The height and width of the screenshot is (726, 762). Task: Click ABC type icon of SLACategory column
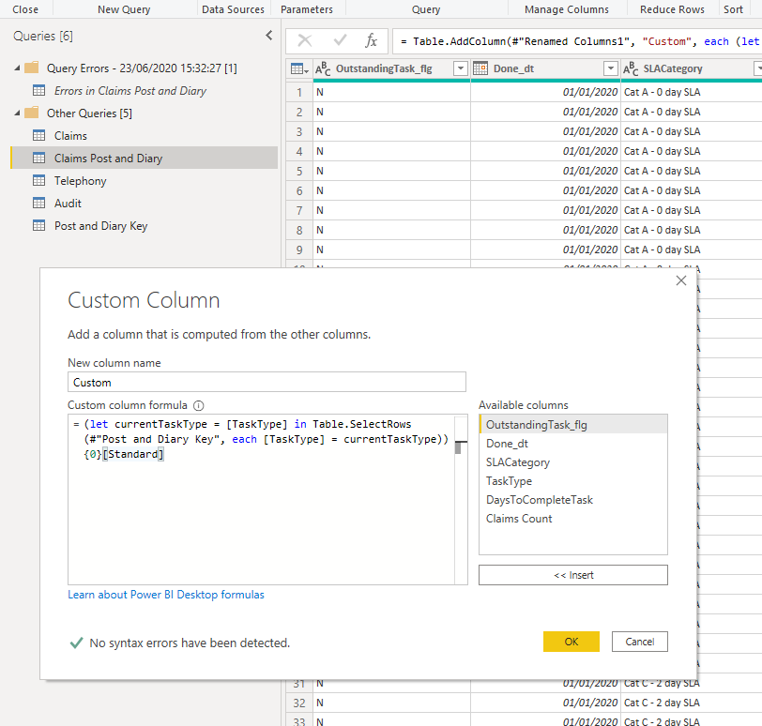click(631, 69)
